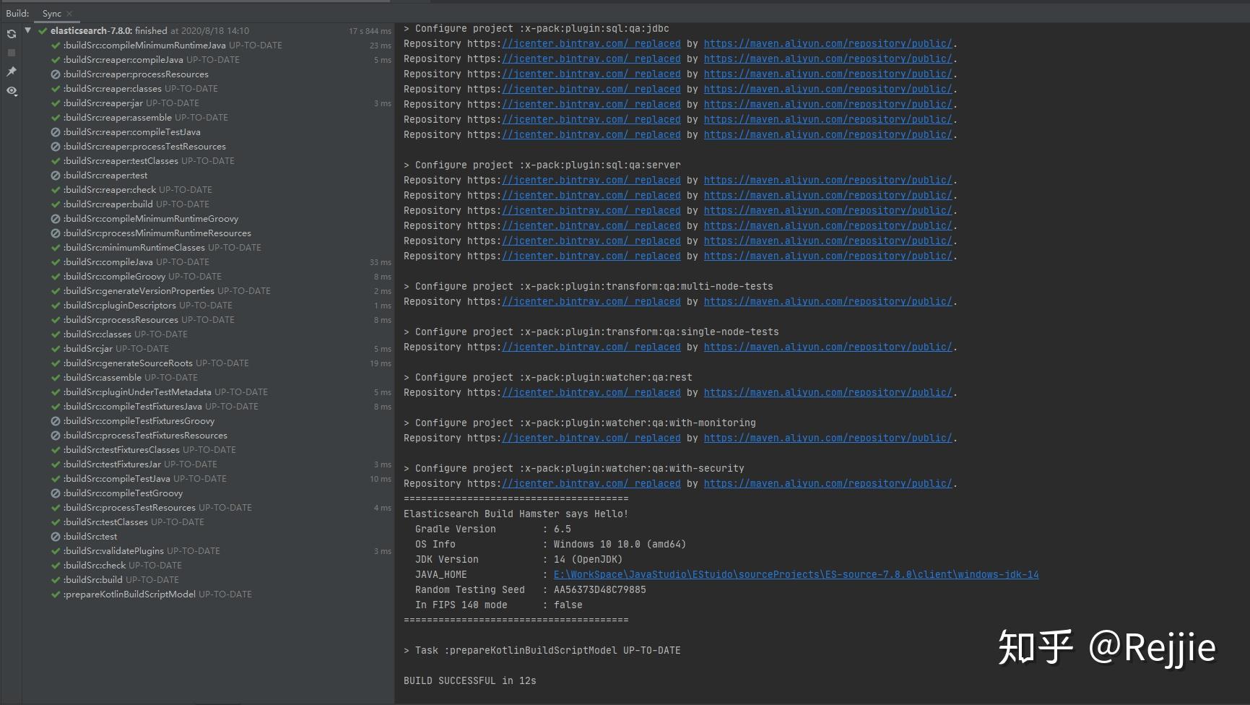This screenshot has height=705, width=1250.
Task: Open jcenter link under transform:qa:multi-node-tests
Action: [x=591, y=301]
